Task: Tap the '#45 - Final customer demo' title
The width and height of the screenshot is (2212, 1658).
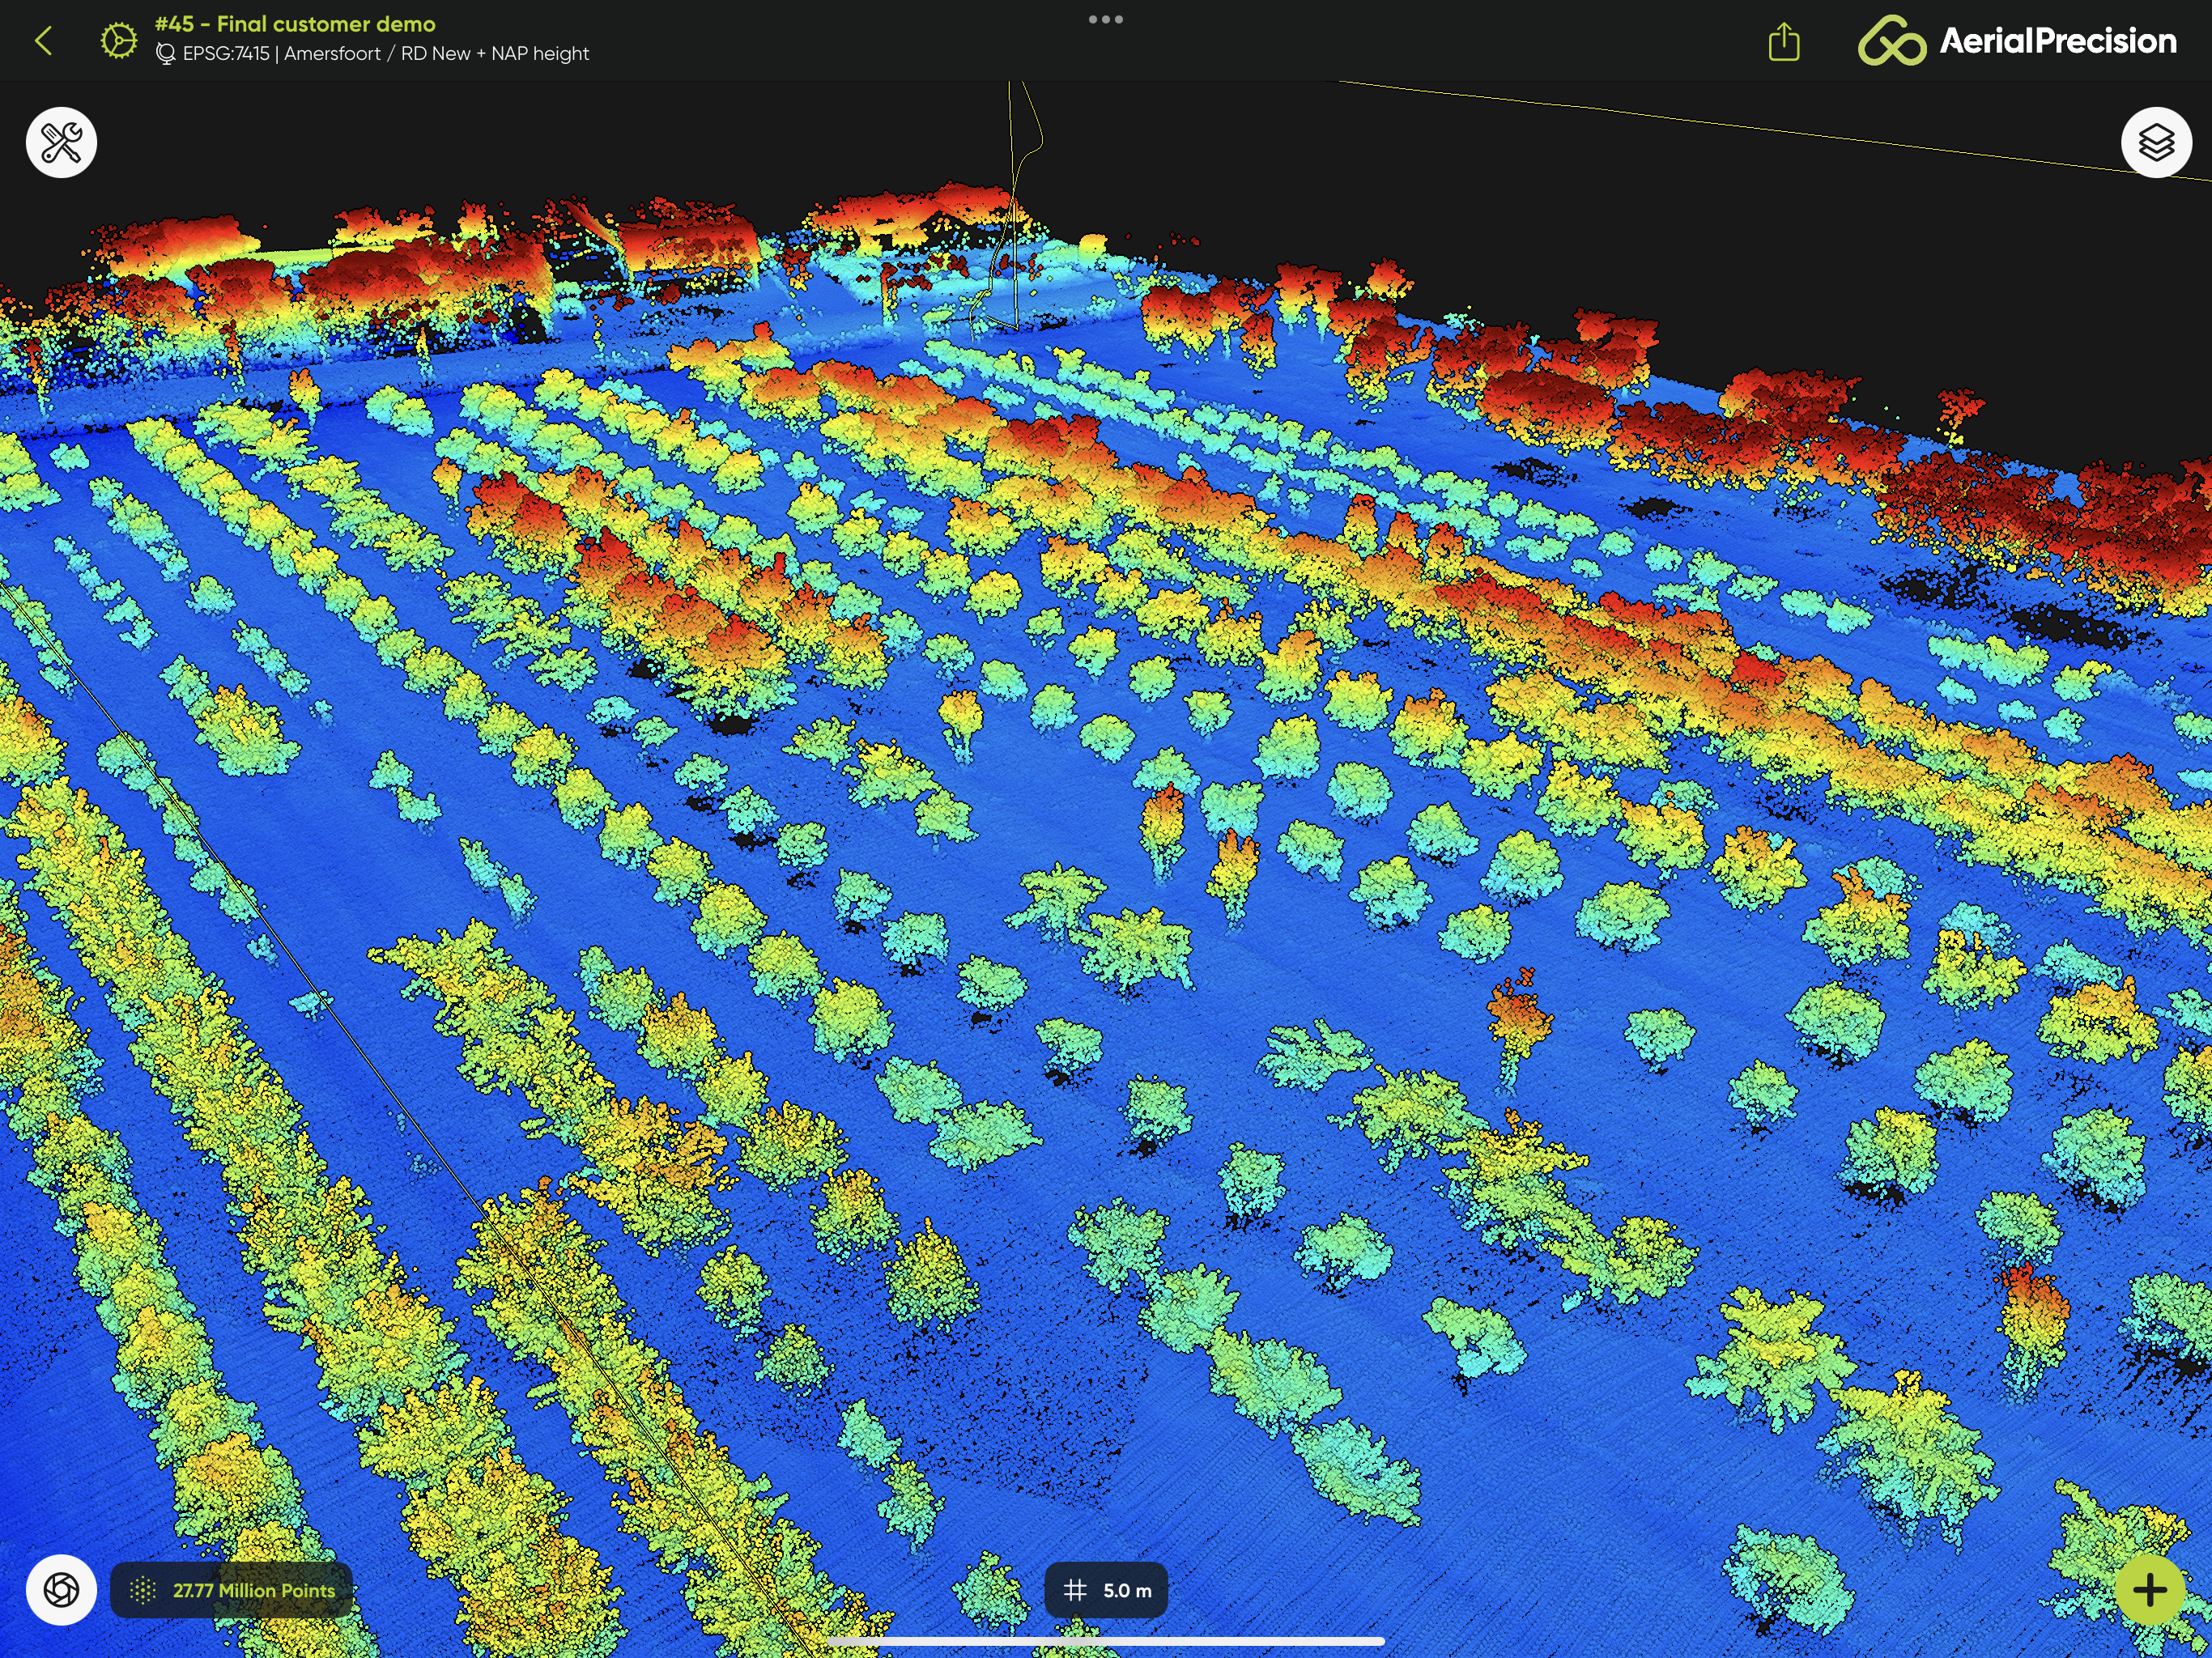Action: tap(295, 24)
